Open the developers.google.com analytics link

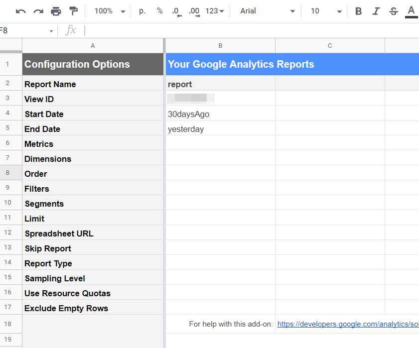pyautogui.click(x=348, y=324)
